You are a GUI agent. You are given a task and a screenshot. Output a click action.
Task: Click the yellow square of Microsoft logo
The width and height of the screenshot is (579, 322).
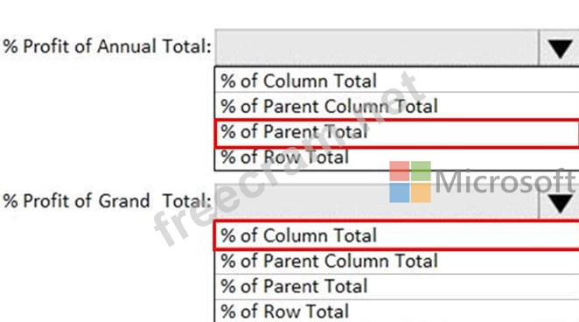point(421,192)
